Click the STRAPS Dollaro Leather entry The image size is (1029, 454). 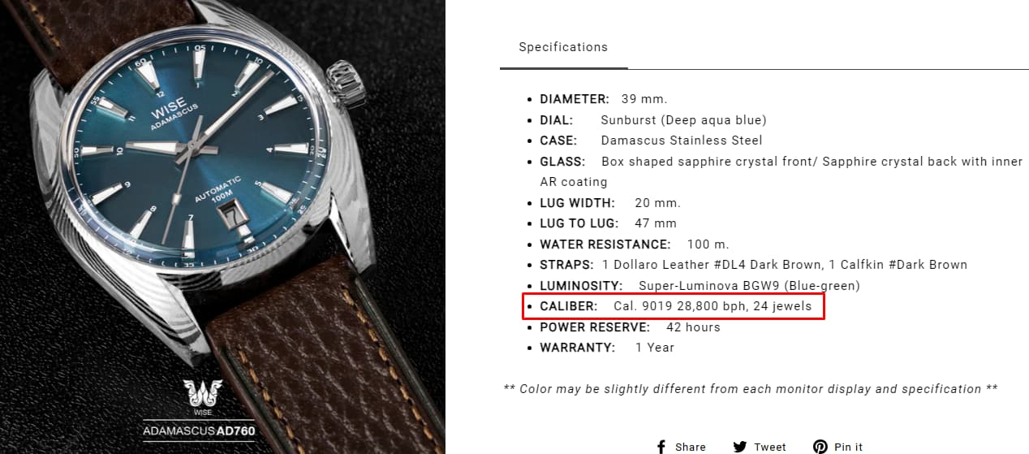(753, 265)
